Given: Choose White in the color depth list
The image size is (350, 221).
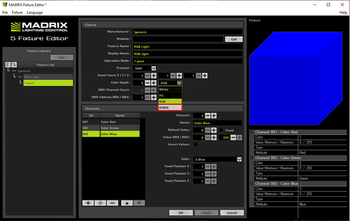Looking at the screenshot, I should pyautogui.click(x=170, y=90).
